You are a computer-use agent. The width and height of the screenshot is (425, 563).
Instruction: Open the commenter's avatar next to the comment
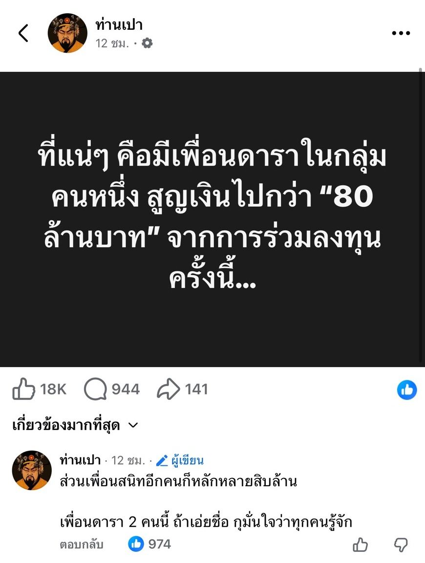[x=32, y=470]
